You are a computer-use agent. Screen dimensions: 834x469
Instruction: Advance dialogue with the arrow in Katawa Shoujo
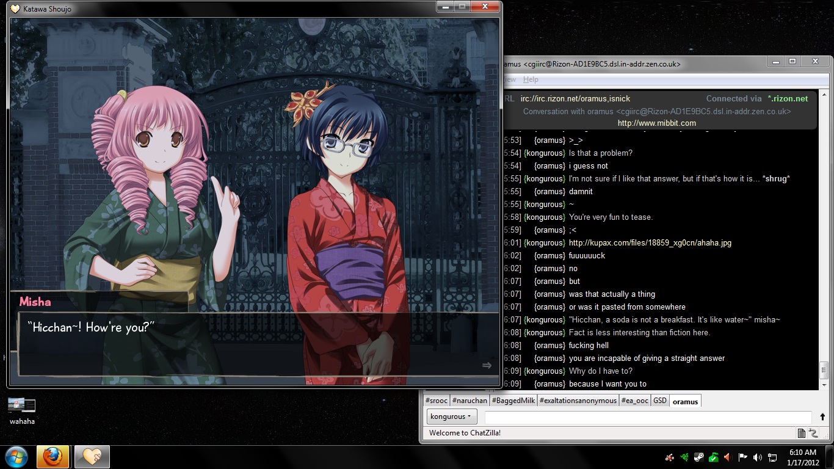tap(487, 365)
